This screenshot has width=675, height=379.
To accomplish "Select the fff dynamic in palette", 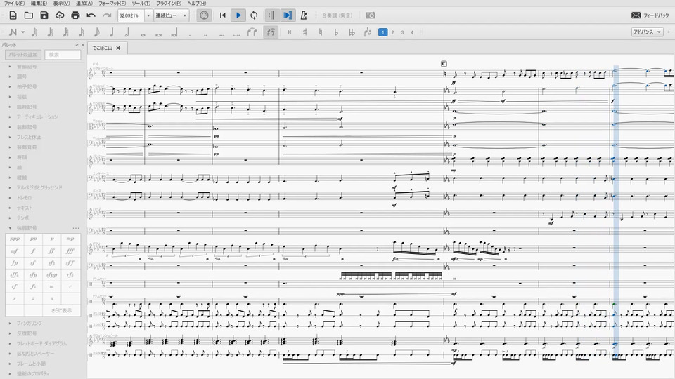I will [70, 251].
